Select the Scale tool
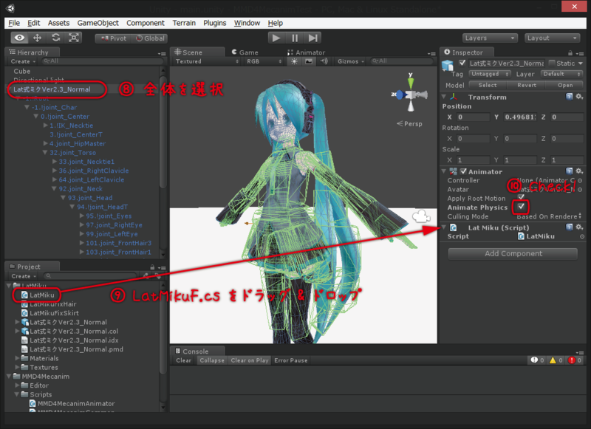Screen dimensions: 591x429 click(x=74, y=38)
